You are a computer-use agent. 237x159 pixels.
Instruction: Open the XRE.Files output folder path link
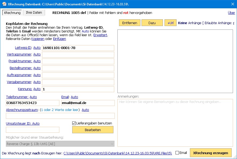117,153
